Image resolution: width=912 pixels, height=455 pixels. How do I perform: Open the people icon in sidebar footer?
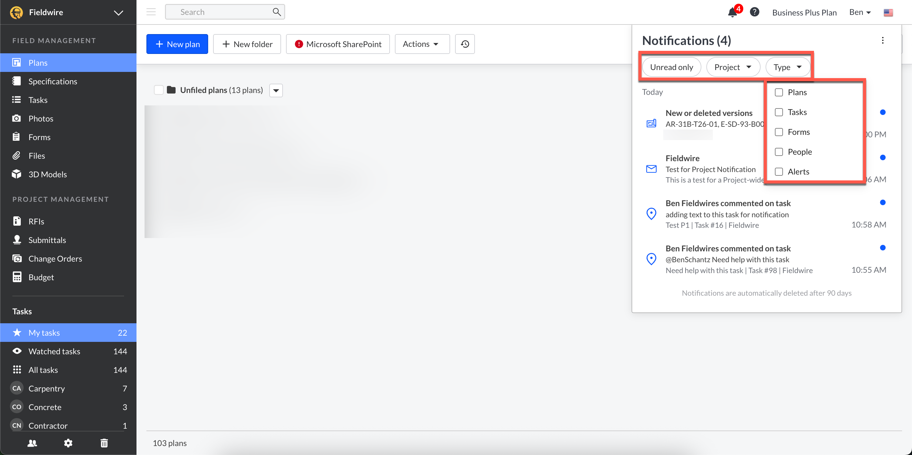pyautogui.click(x=32, y=443)
